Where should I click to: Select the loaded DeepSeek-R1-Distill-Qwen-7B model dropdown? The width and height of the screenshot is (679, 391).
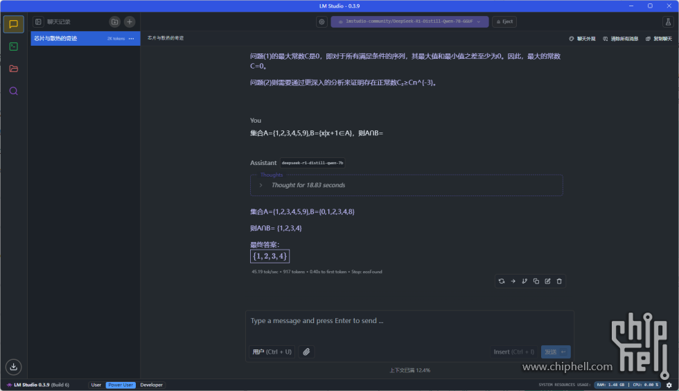pyautogui.click(x=409, y=21)
